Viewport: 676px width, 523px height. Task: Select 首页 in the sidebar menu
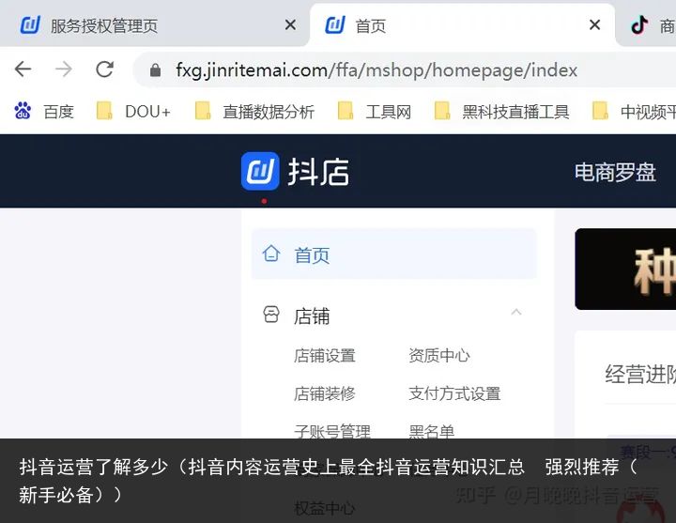click(x=393, y=254)
